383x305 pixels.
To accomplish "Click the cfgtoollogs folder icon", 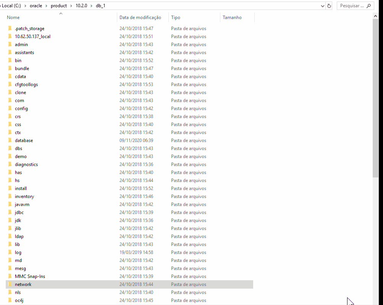I will (10, 85).
